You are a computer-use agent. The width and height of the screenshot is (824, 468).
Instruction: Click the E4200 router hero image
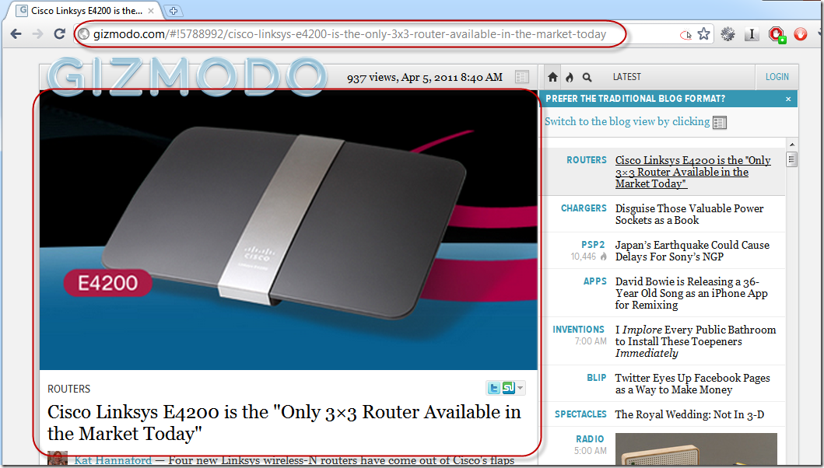coord(289,230)
